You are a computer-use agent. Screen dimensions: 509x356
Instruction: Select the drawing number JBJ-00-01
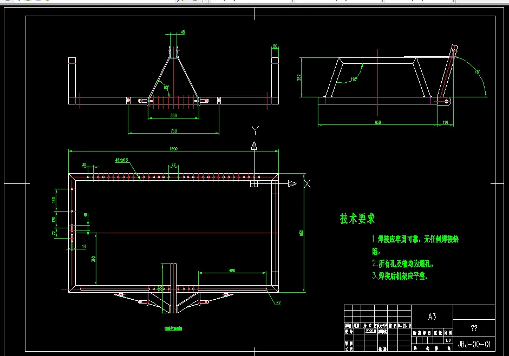pos(474,344)
